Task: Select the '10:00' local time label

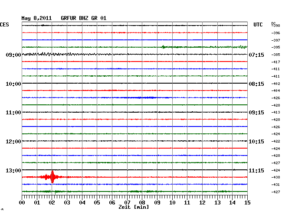Action: [x=13, y=84]
